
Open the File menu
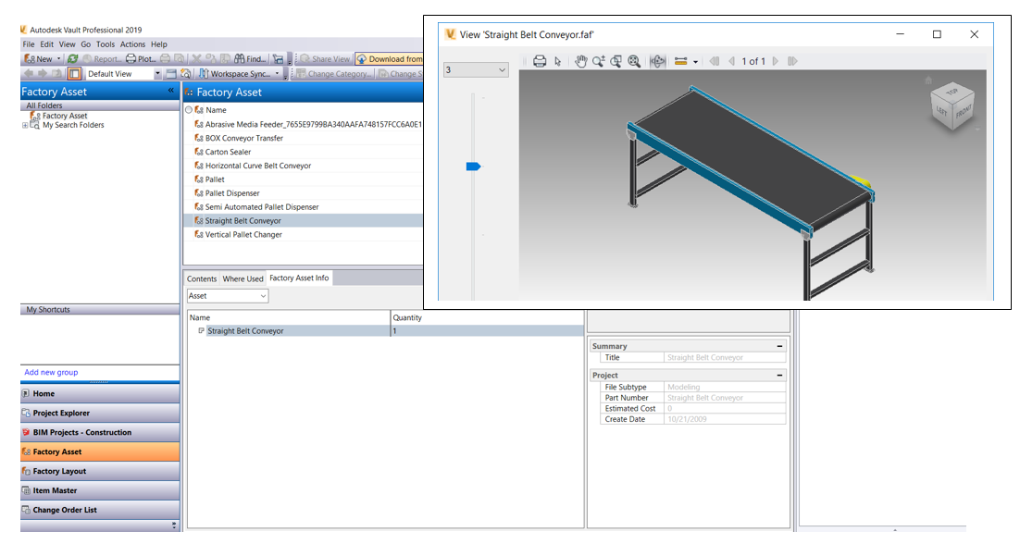(x=29, y=44)
